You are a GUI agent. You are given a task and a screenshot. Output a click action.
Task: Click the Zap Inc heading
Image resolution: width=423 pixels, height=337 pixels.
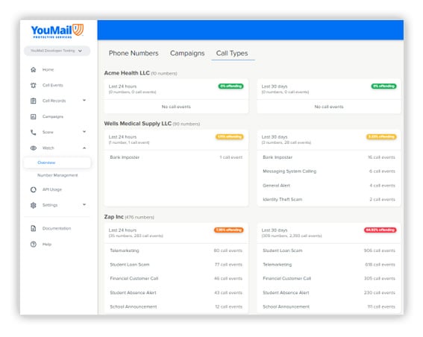point(114,217)
